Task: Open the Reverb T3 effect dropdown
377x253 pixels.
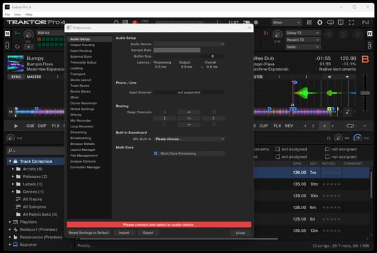Action: click(303, 40)
